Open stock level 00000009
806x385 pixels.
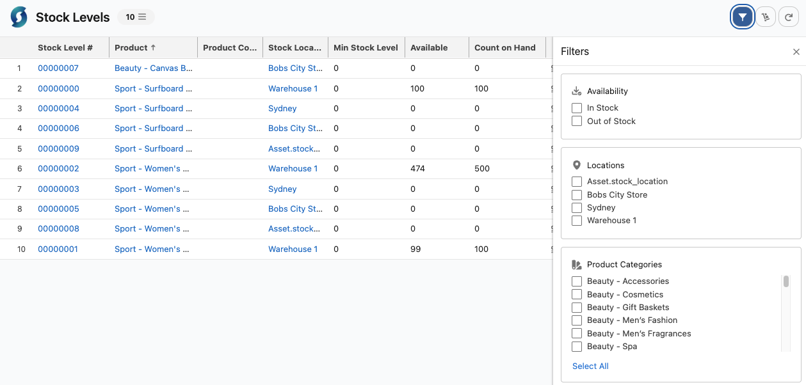click(x=58, y=149)
